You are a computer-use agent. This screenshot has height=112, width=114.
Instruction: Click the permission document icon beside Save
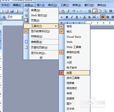[17, 11]
